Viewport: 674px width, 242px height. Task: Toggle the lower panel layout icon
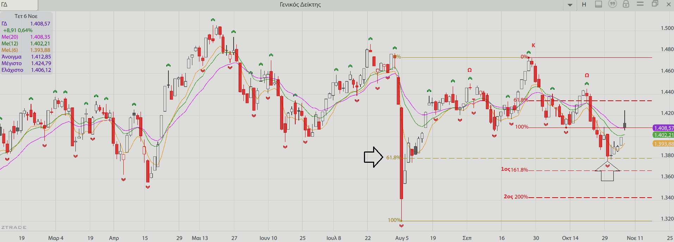pos(598,4)
